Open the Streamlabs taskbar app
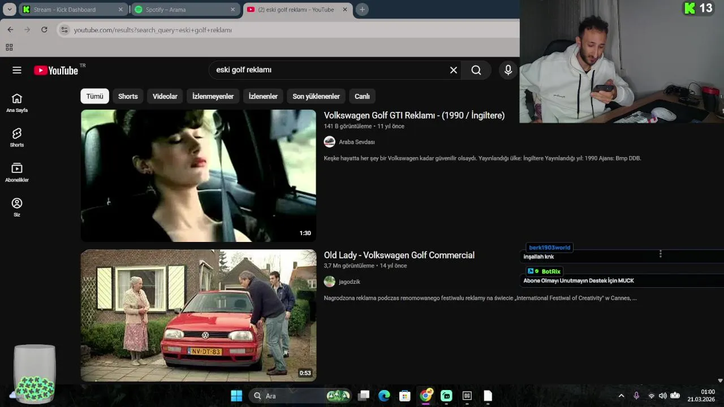The height and width of the screenshot is (407, 724). (446, 396)
